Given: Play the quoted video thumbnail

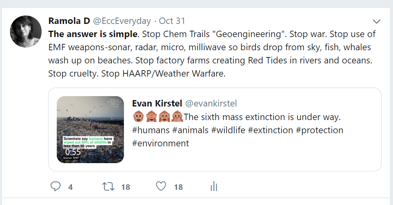Looking at the screenshot, I should pyautogui.click(x=90, y=130).
